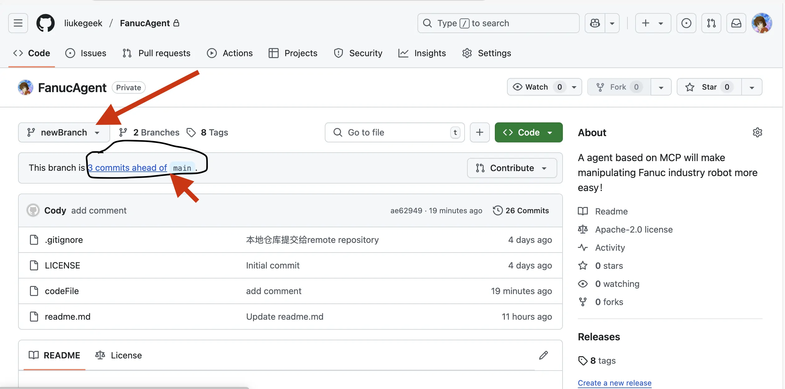Image resolution: width=785 pixels, height=389 pixels.
Task: Open the notifications inbox icon
Action: pos(736,23)
